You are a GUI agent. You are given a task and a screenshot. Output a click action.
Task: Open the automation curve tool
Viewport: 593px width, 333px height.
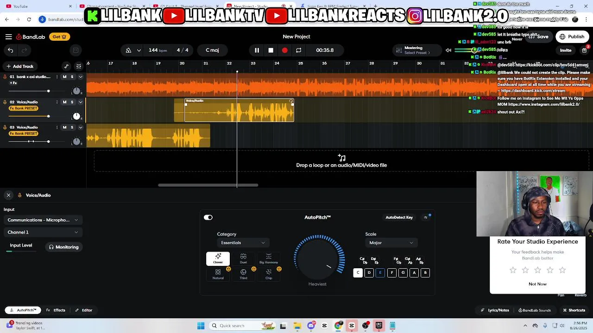[x=66, y=66]
